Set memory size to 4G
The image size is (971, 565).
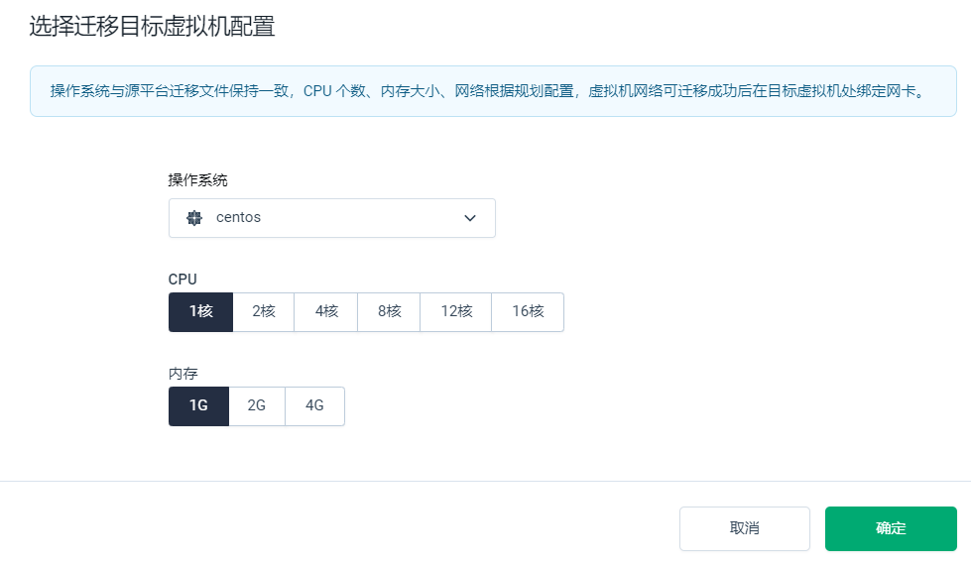(x=314, y=406)
